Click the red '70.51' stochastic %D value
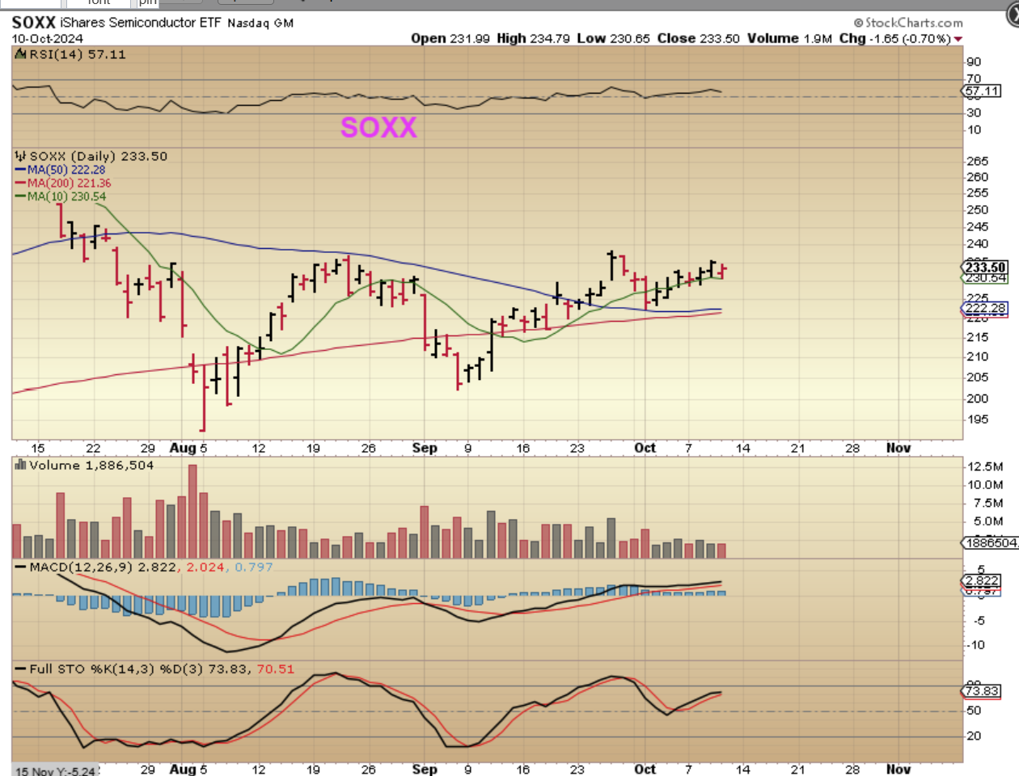Image resolution: width=1019 pixels, height=776 pixels. (276, 669)
